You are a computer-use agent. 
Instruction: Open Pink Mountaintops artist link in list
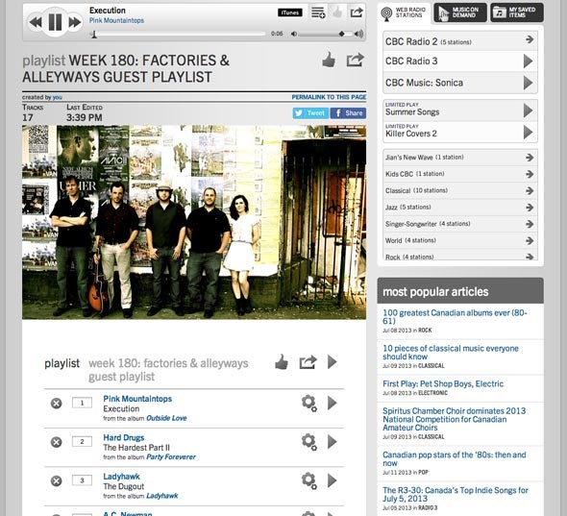tap(137, 399)
